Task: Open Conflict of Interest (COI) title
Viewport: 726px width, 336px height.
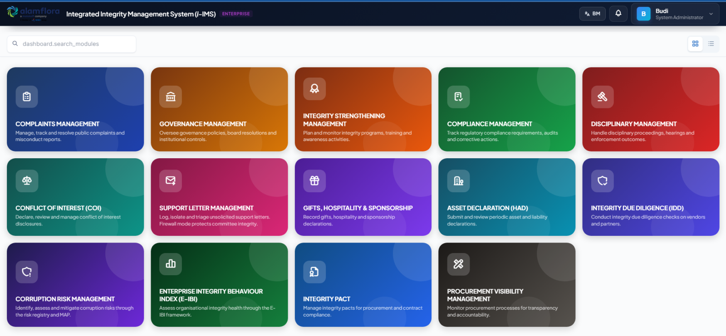Action: (59, 208)
